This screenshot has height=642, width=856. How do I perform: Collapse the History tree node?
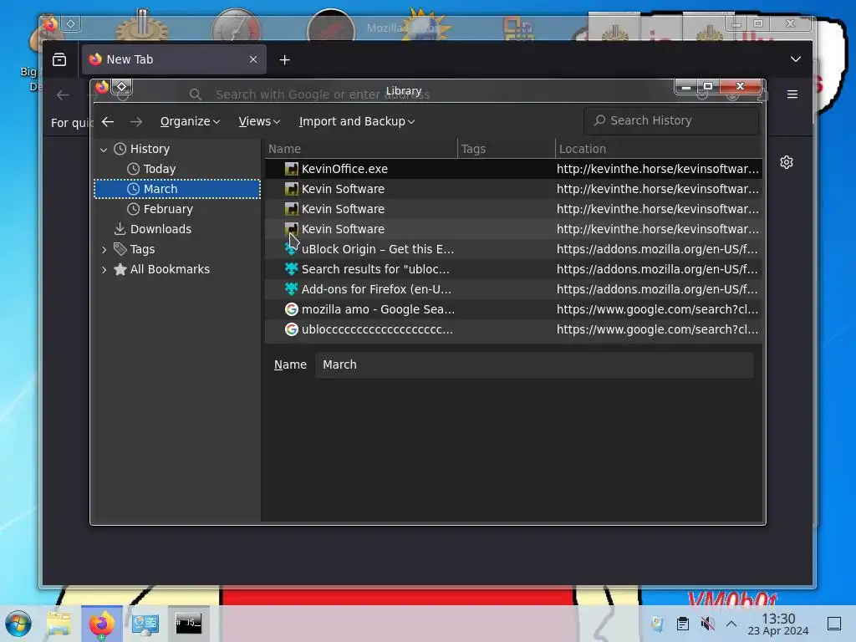104,149
